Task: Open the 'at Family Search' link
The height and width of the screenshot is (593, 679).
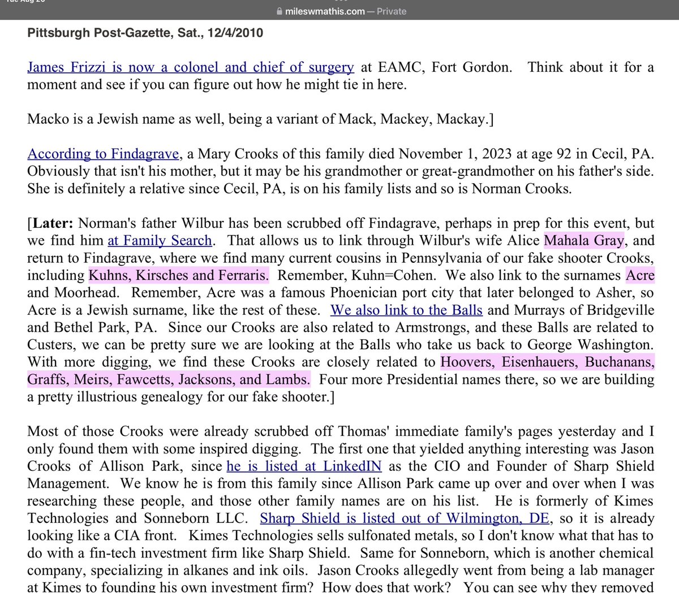Action: tap(160, 241)
